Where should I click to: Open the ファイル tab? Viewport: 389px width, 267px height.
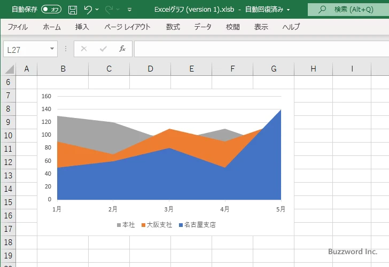[18, 27]
